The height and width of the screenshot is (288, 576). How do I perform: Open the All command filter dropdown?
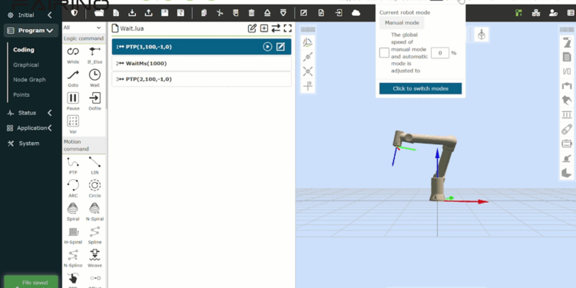pos(82,28)
